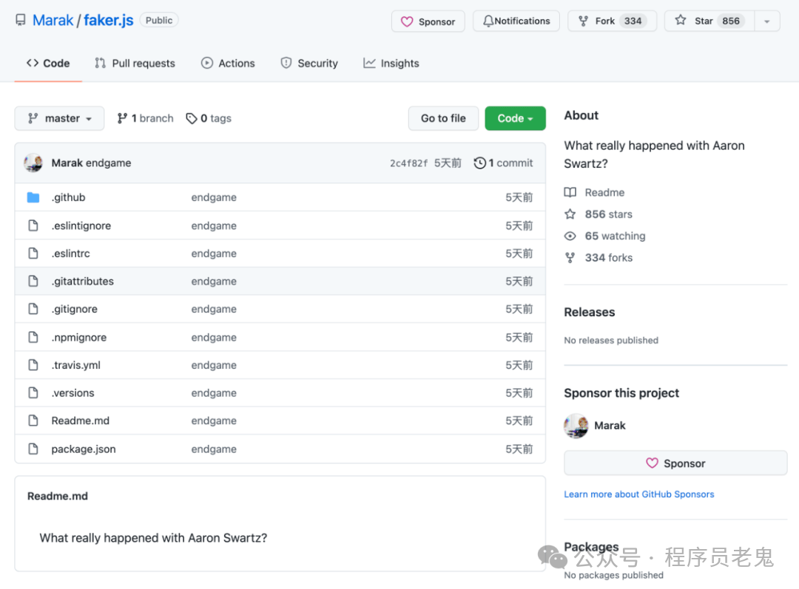
Task: Click the Sponsor button under Marak
Action: [675, 463]
